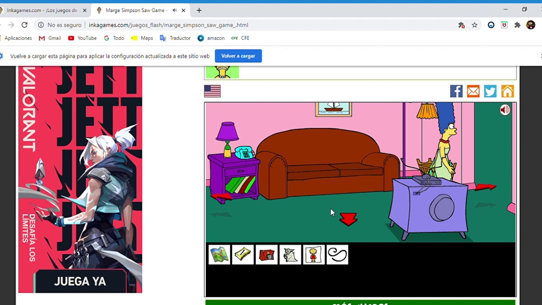Click the purple television set
The width and height of the screenshot is (542, 305).
[429, 208]
